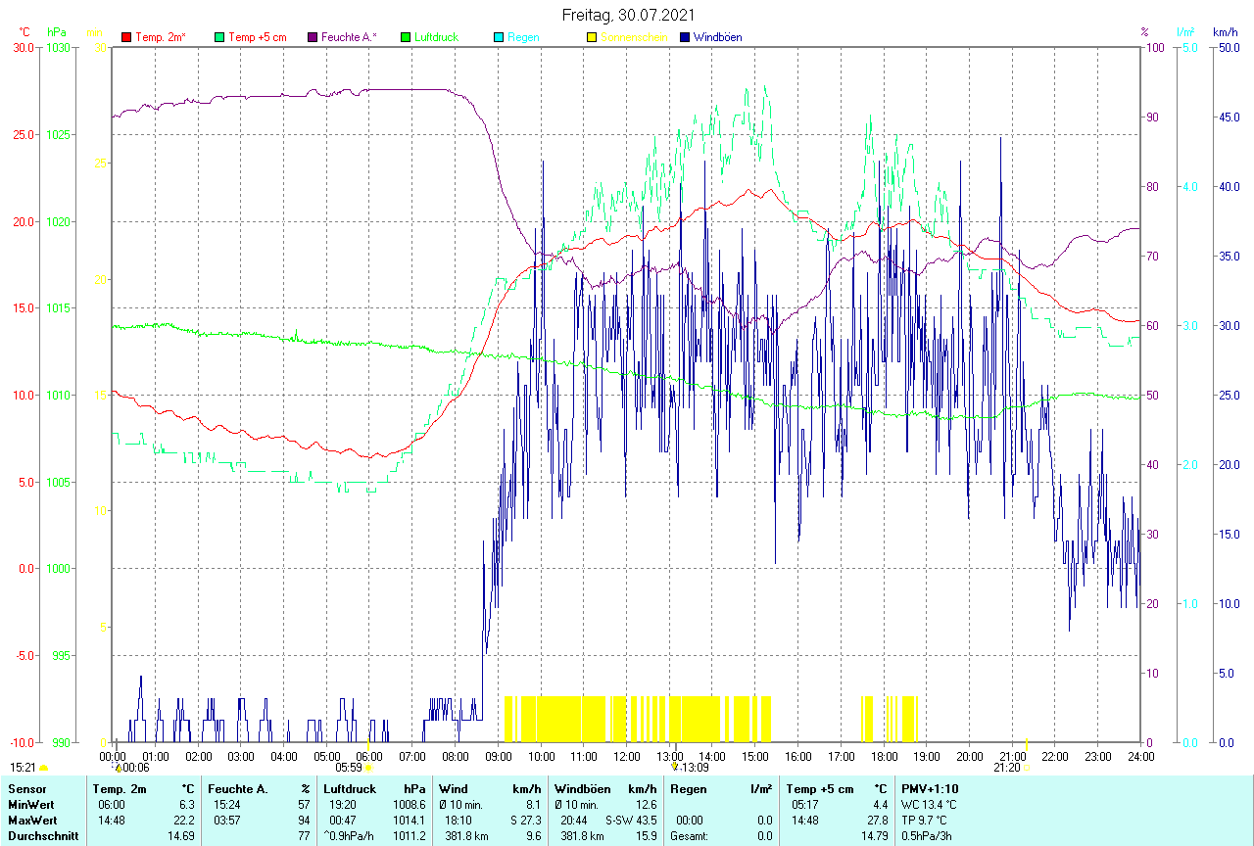This screenshot has width=1254, height=846.
Task: Select the Temp. 2m* legend label
Action: (x=161, y=37)
